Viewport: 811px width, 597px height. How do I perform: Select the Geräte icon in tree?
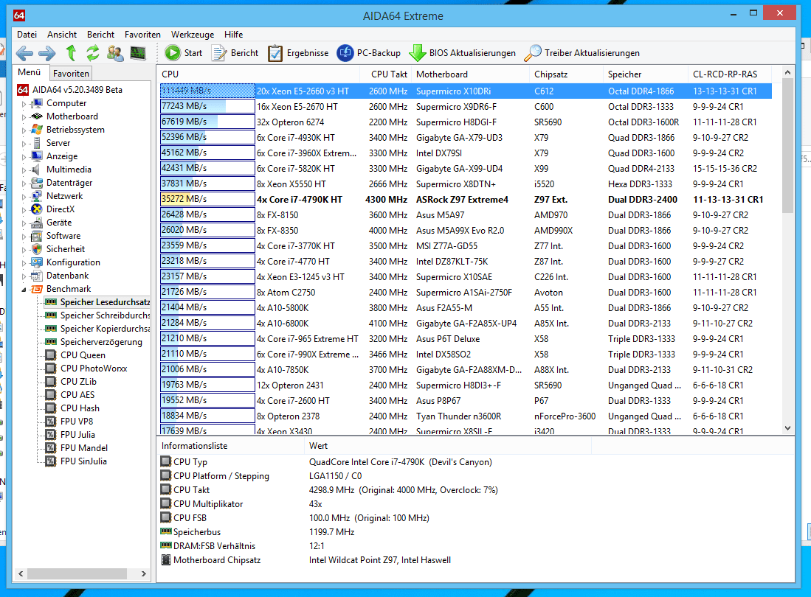tap(37, 223)
